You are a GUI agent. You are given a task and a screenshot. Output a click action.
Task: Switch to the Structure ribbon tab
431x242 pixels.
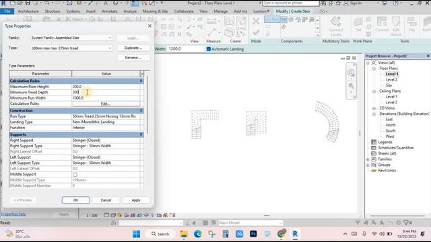click(53, 11)
